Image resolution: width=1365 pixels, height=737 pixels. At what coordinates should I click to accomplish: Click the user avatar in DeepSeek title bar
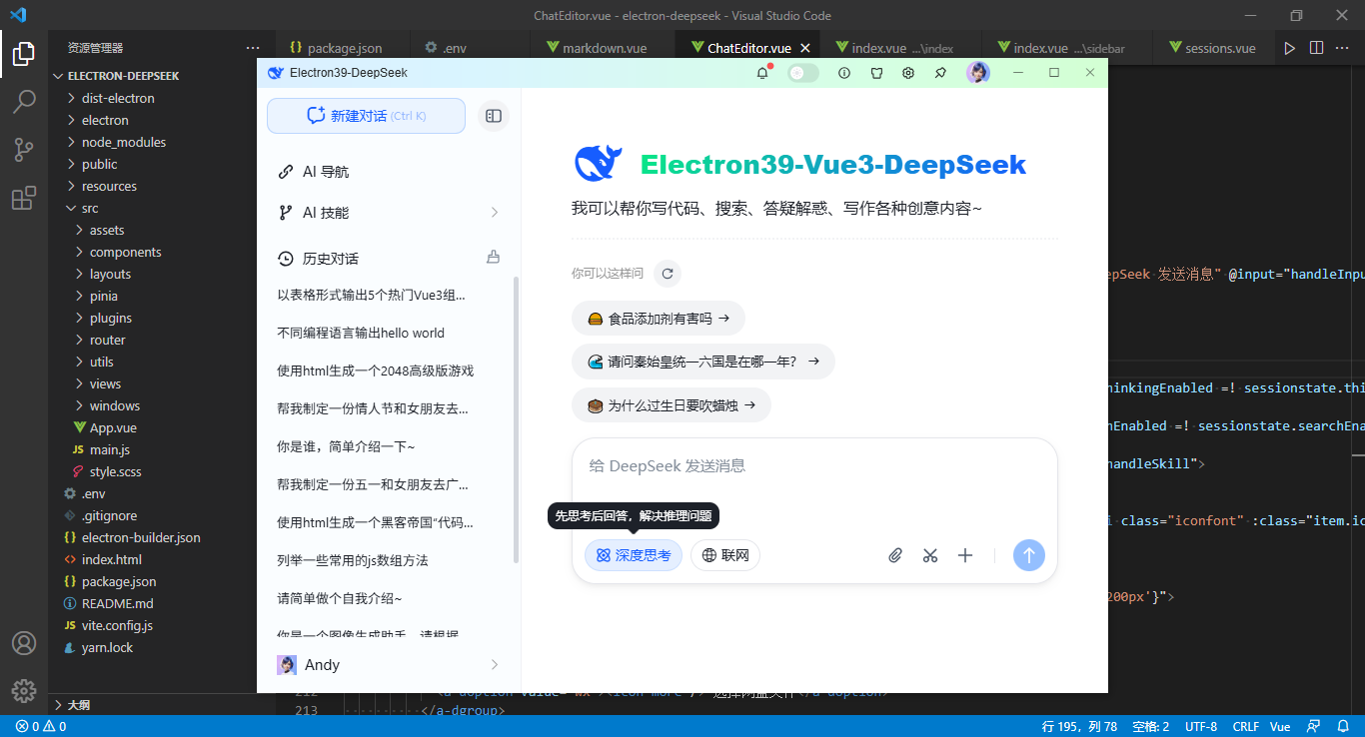pyautogui.click(x=977, y=73)
